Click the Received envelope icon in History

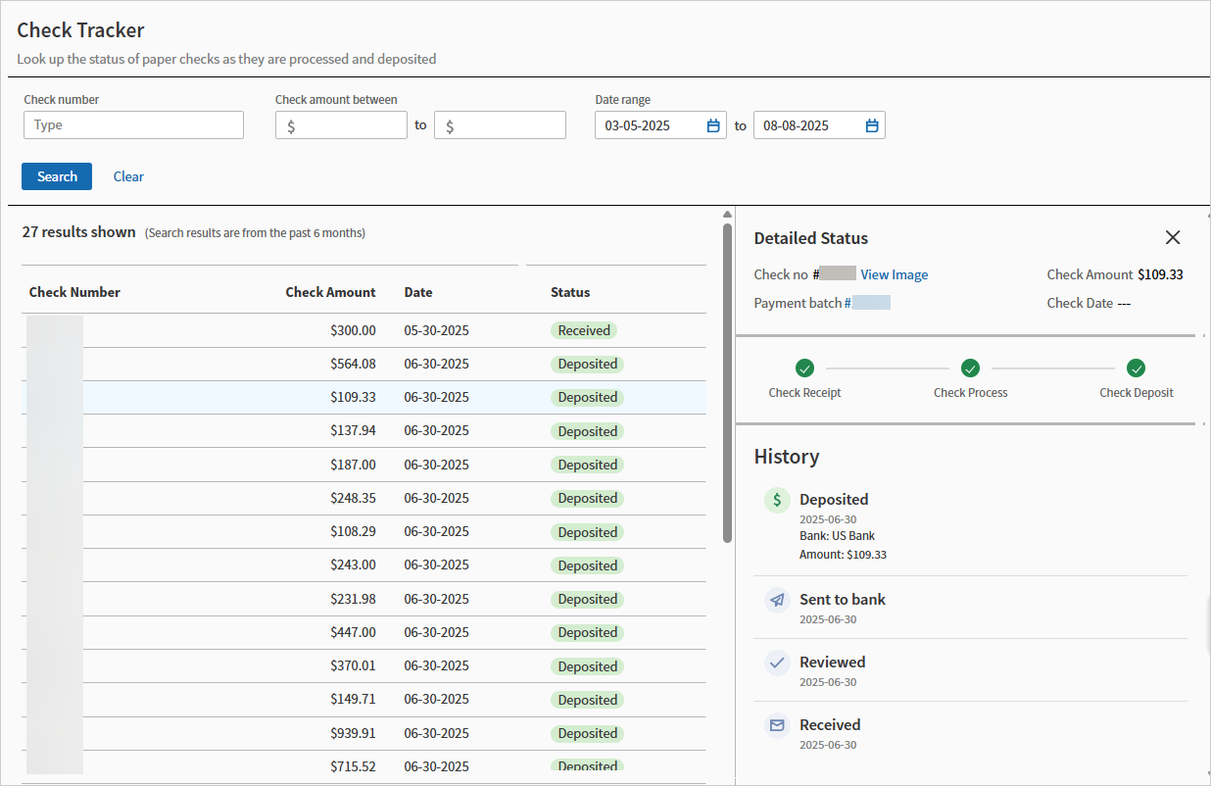(777, 725)
